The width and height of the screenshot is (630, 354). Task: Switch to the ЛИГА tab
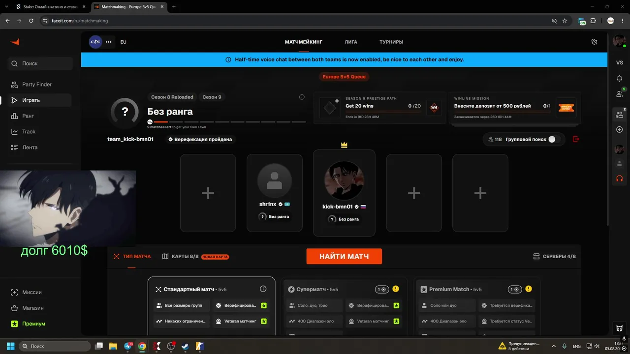pyautogui.click(x=351, y=42)
